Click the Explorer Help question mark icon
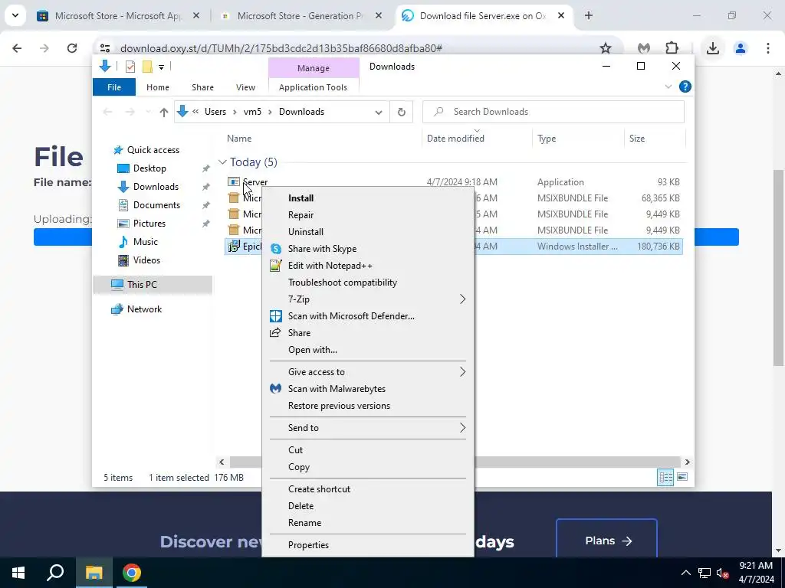The image size is (785, 588). tap(685, 87)
